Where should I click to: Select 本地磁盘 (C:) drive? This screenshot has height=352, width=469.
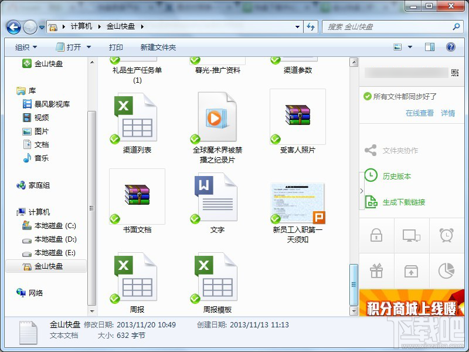point(49,226)
